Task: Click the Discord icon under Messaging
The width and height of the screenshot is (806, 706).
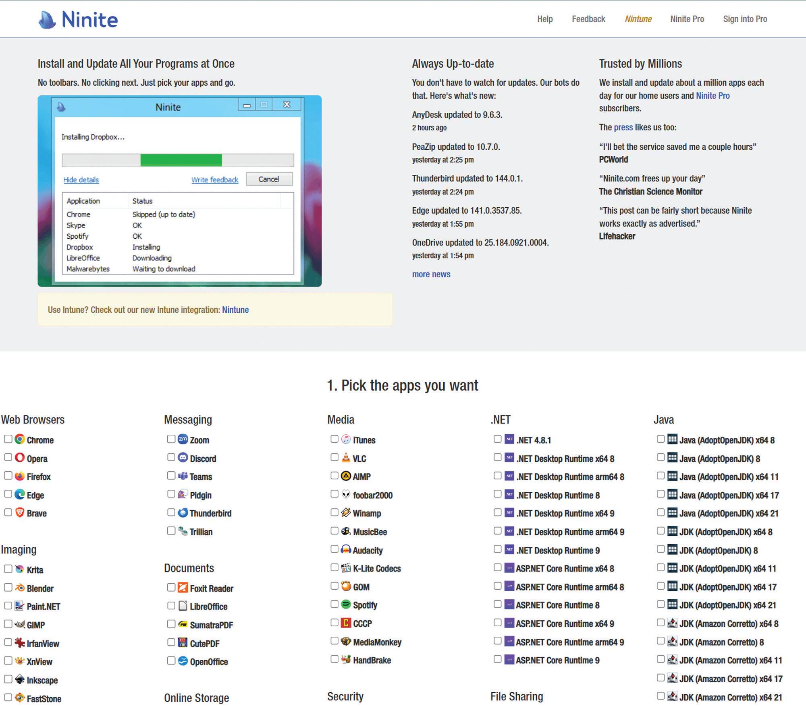Action: tap(183, 457)
